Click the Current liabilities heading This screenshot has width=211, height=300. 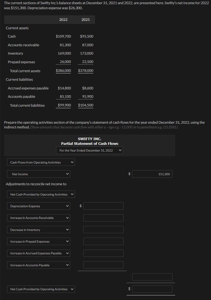coord(19,79)
